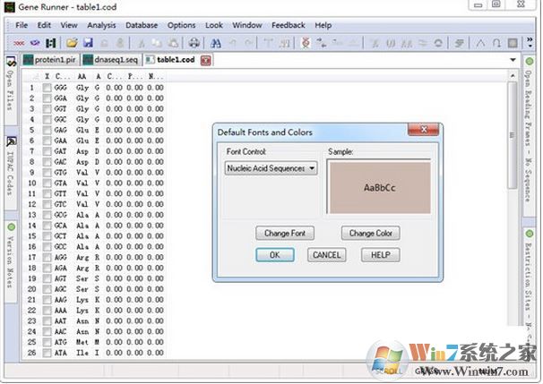The height and width of the screenshot is (384, 543).
Task: Confirm the dialog with OK
Action: click(x=275, y=255)
